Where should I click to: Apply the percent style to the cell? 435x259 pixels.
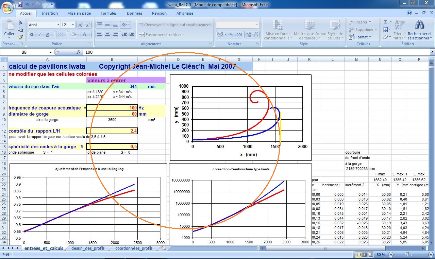(x=231, y=35)
